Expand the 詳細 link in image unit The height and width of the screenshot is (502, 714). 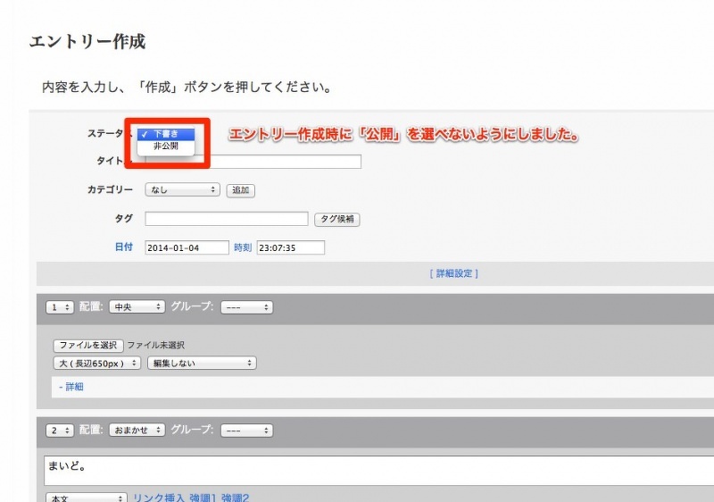pyautogui.click(x=71, y=387)
